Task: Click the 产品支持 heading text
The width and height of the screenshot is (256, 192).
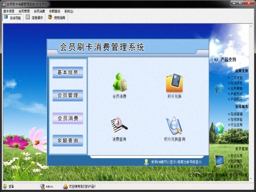Action: pyautogui.click(x=228, y=59)
